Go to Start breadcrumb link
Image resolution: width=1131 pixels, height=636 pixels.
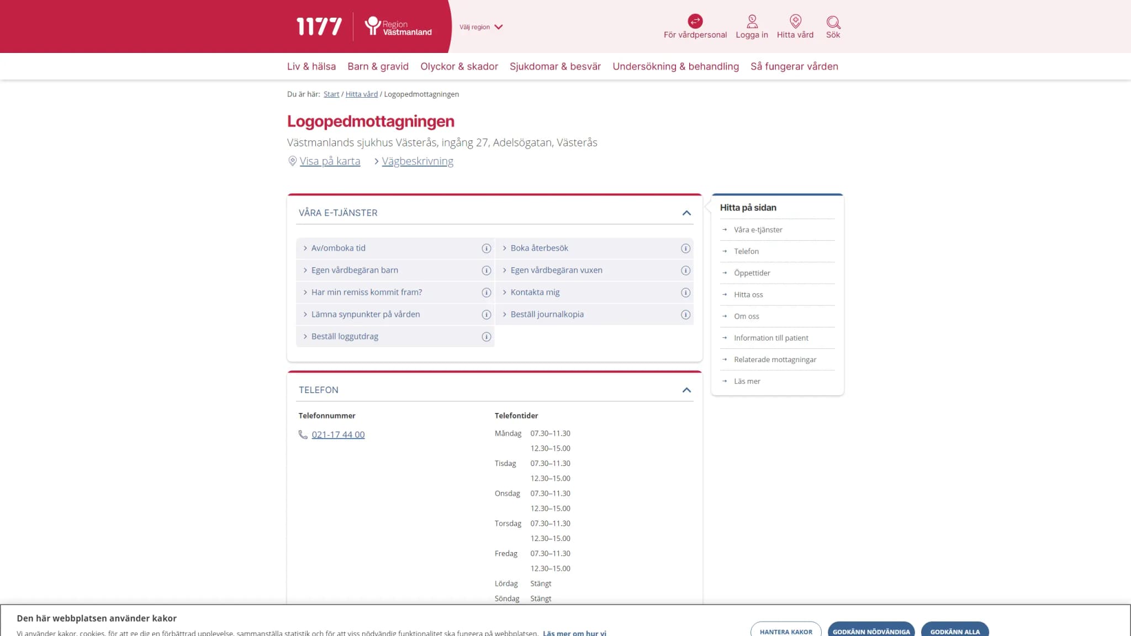(x=331, y=94)
